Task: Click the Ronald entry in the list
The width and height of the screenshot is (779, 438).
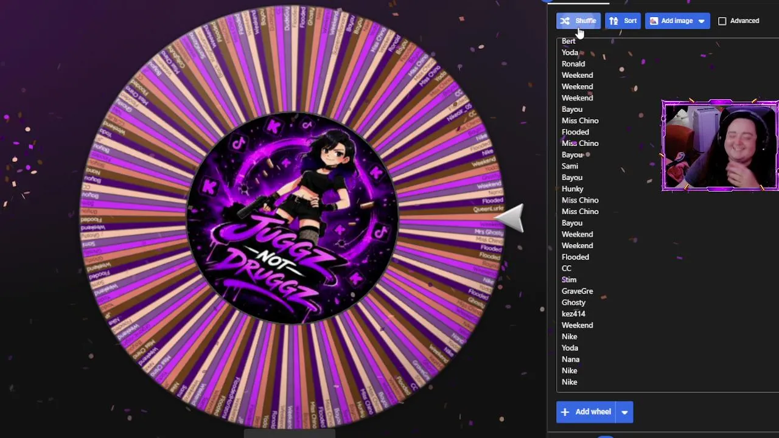Action: [573, 64]
